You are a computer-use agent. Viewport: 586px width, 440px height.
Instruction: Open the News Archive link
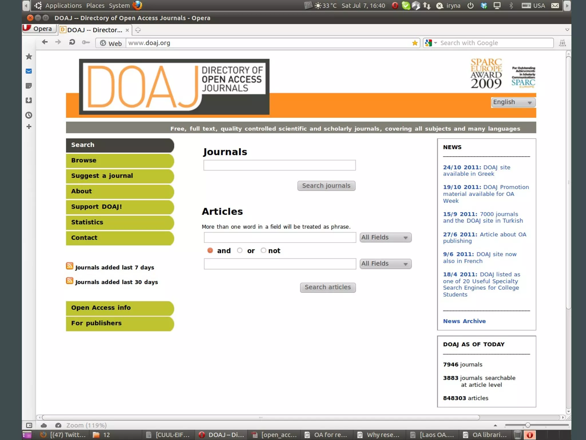(x=464, y=321)
